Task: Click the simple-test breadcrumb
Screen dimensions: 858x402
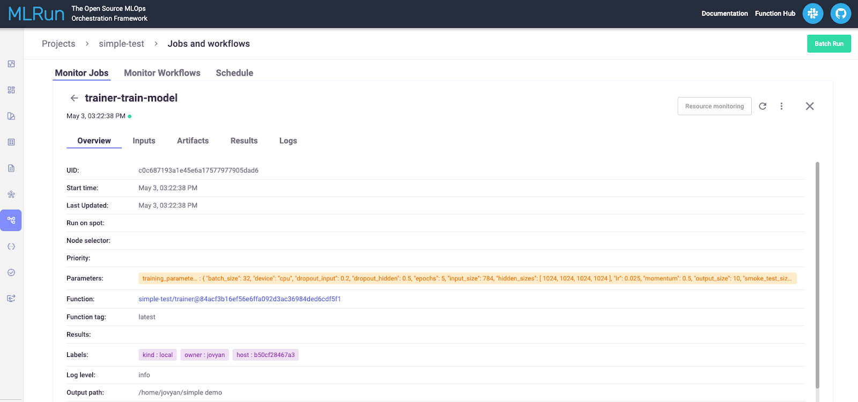Action: point(121,44)
